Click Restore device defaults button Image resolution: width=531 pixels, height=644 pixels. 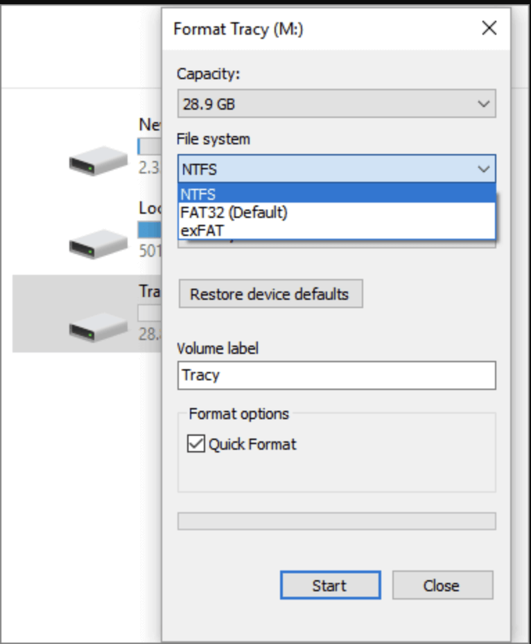point(270,294)
